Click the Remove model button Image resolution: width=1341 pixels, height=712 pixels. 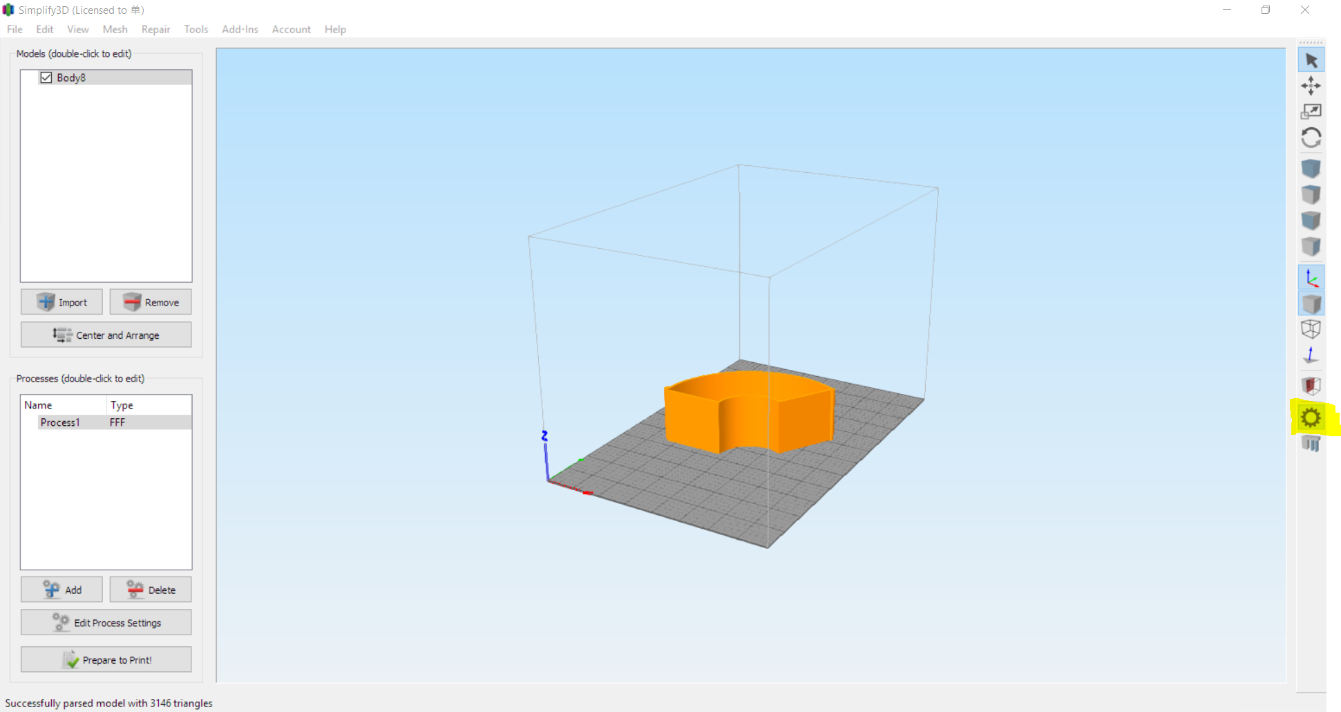[x=151, y=302]
